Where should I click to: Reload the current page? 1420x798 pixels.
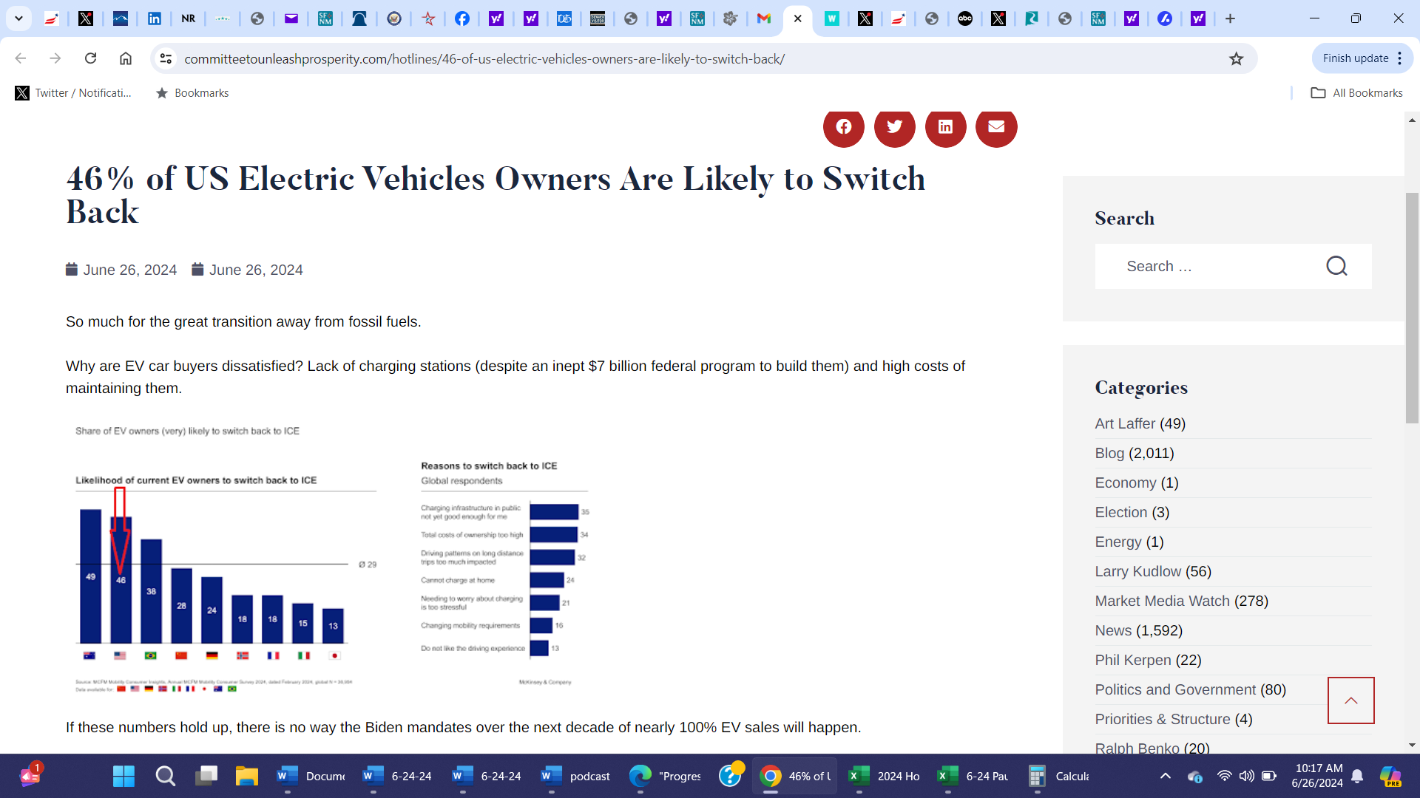(90, 58)
